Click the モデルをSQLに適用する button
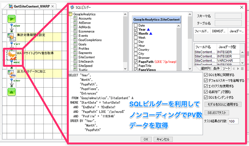 (x=223, y=104)
